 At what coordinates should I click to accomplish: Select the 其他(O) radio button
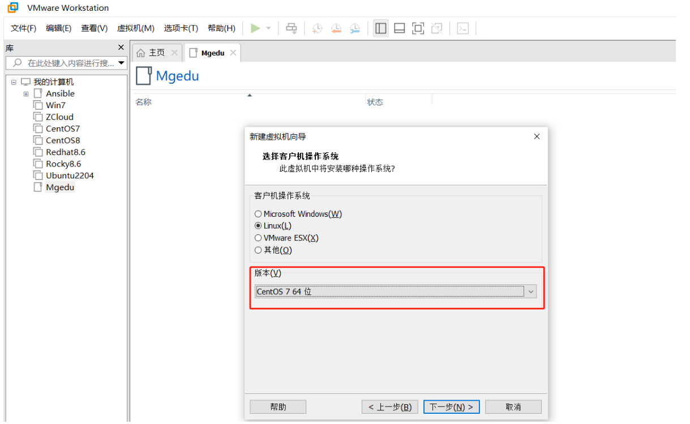(x=258, y=250)
